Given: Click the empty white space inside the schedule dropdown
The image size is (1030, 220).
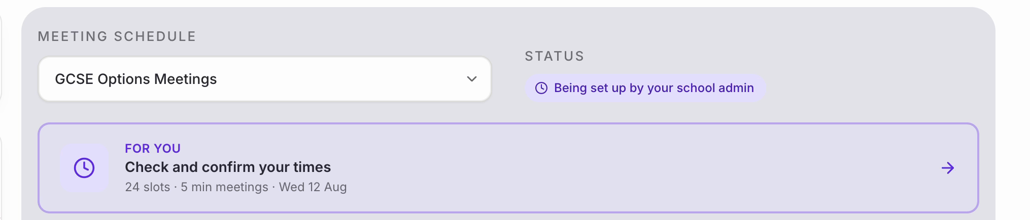Looking at the screenshot, I should coord(340,79).
